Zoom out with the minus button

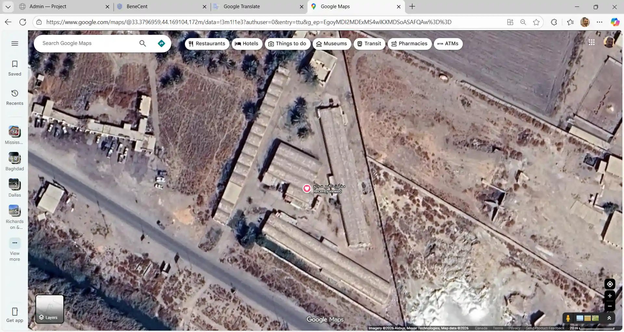[x=610, y=306]
